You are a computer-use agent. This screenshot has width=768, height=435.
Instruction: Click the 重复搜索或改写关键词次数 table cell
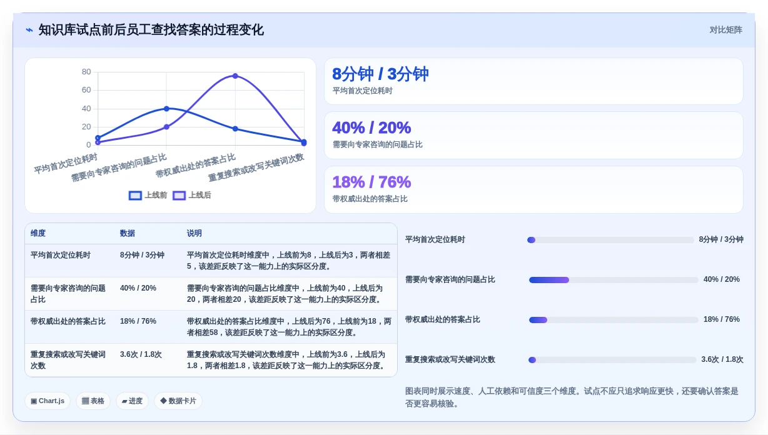point(69,360)
